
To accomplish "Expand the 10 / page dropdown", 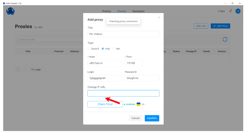I will pos(37,69).
